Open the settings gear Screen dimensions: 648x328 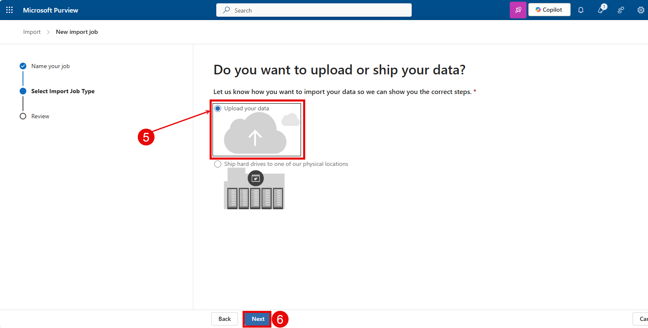pos(640,10)
